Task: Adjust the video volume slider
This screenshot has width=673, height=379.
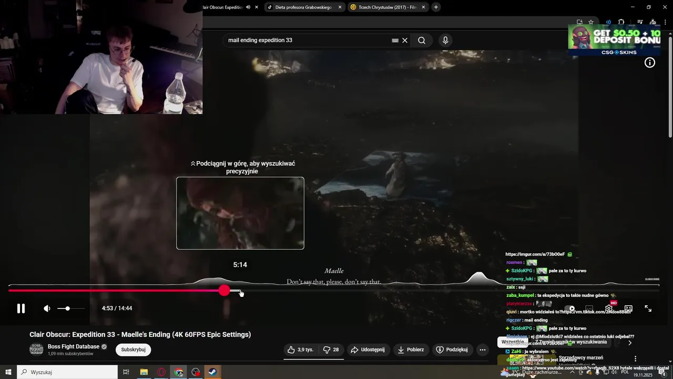Action: 71,308
